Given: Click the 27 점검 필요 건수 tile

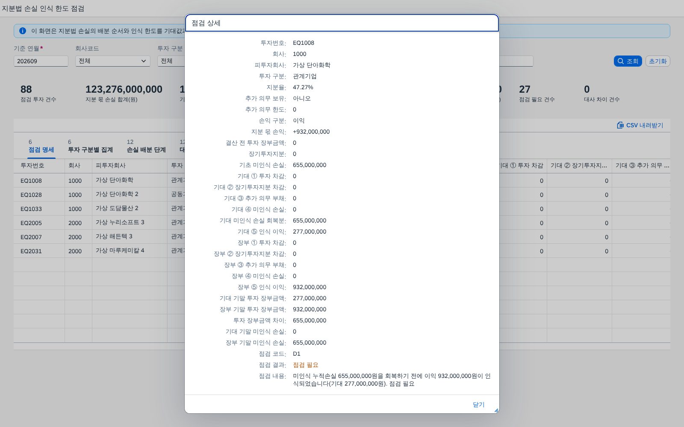Looking at the screenshot, I should click(537, 94).
